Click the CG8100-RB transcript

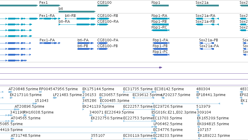coord(103,19)
